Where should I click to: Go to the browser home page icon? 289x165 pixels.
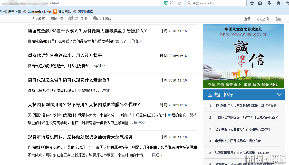(x=278, y=3)
